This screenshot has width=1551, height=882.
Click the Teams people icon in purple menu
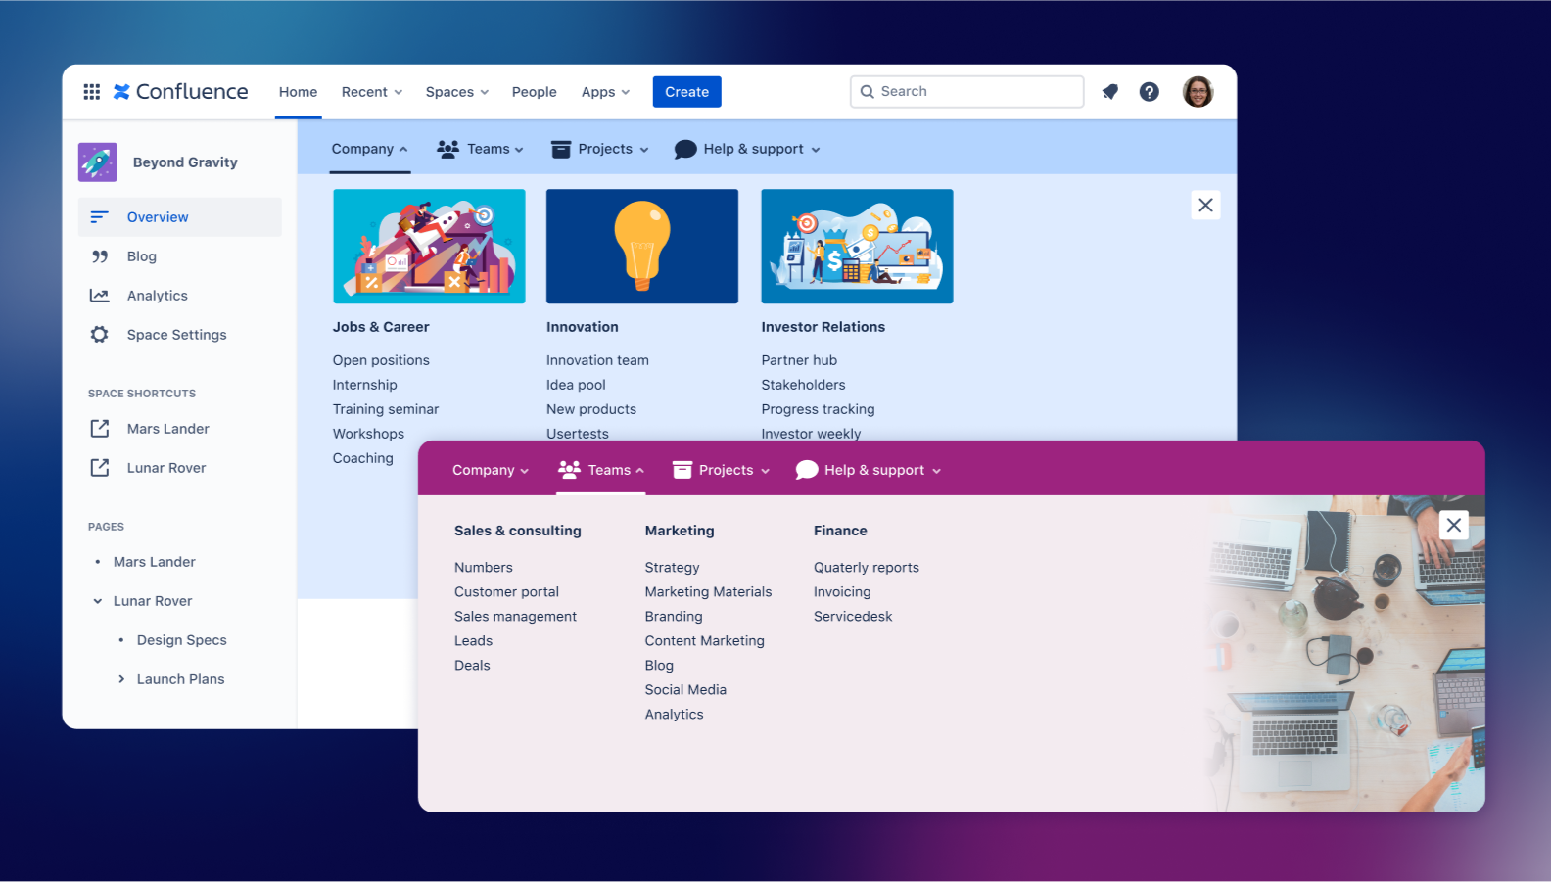pos(569,470)
